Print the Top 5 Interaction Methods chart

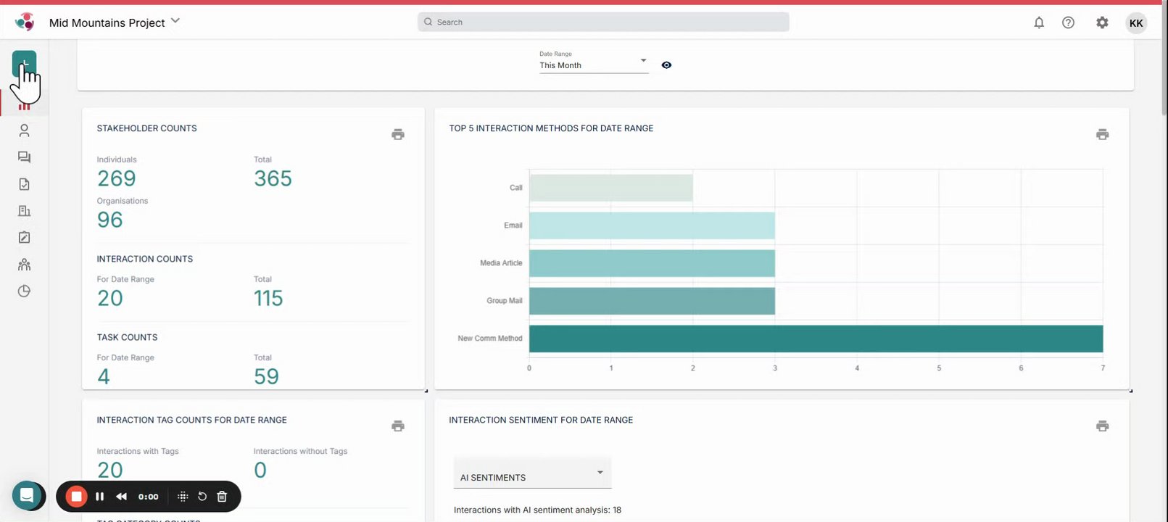1102,134
